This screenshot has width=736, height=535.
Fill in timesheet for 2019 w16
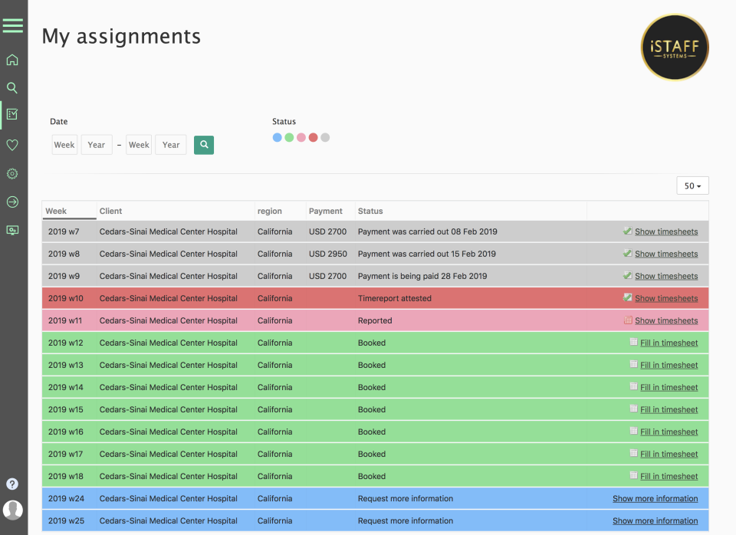[x=669, y=432]
